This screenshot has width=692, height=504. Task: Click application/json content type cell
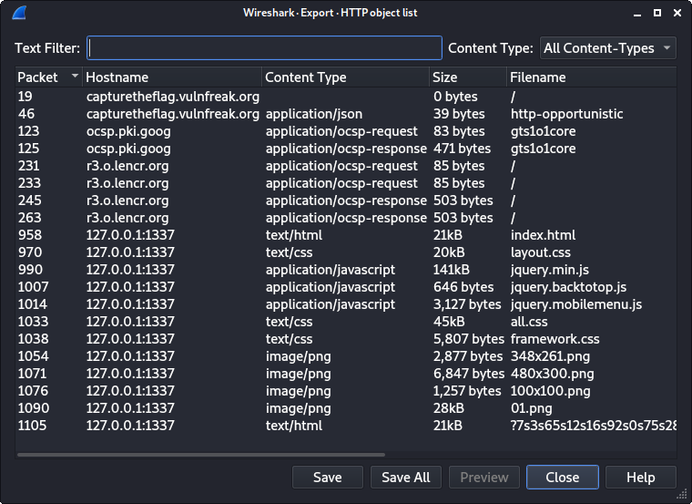click(x=314, y=114)
